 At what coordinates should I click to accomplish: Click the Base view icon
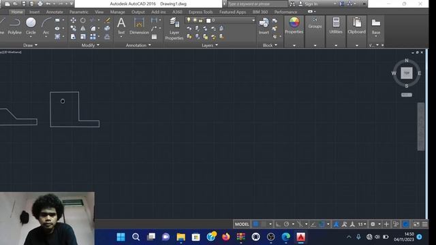pos(375,26)
